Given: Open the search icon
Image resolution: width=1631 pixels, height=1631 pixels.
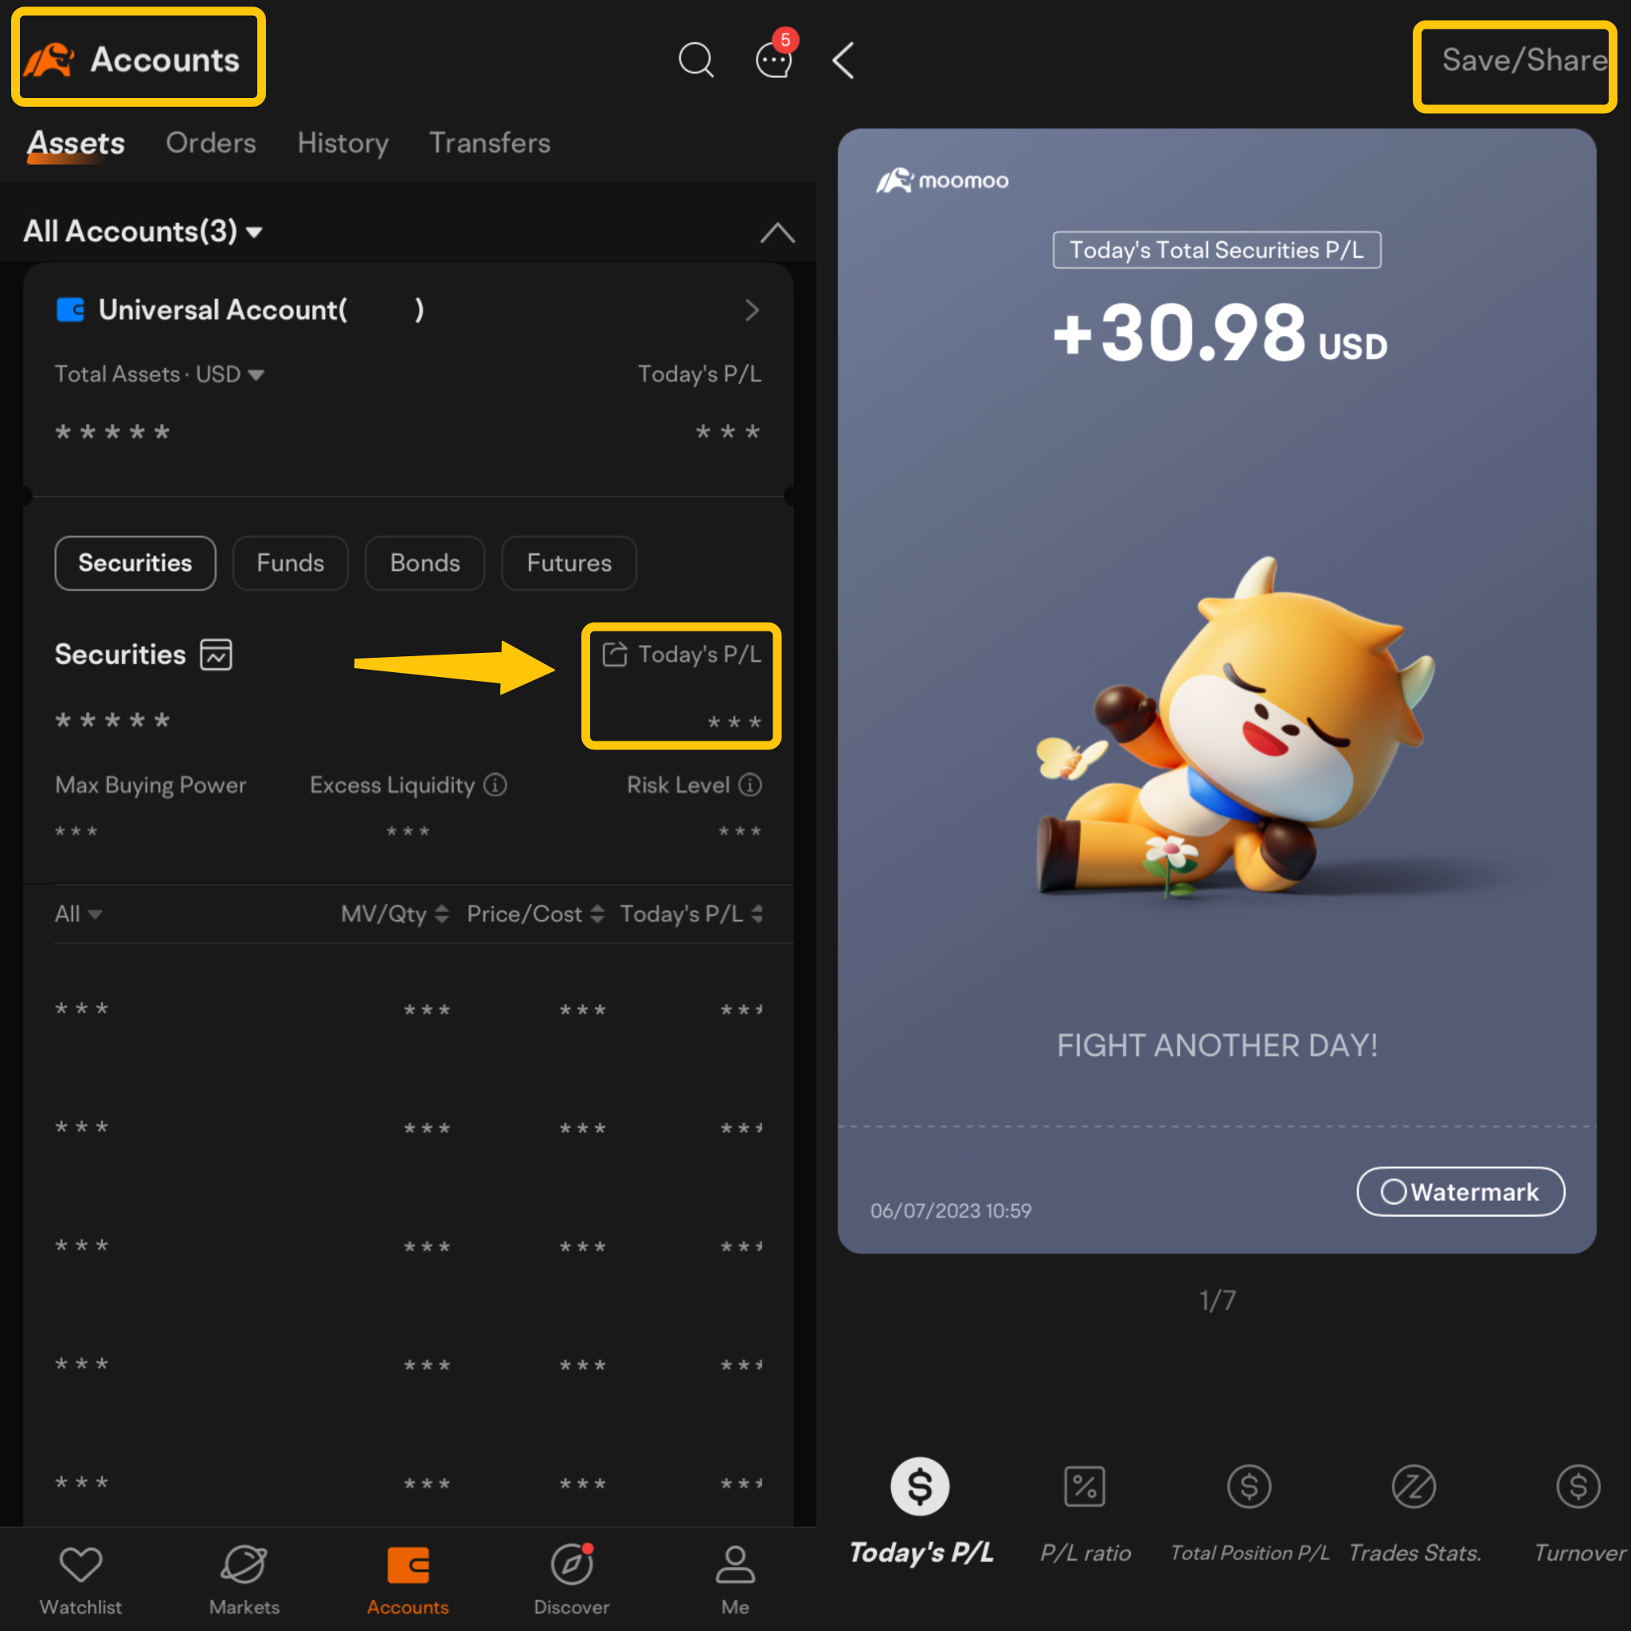Looking at the screenshot, I should pos(696,60).
